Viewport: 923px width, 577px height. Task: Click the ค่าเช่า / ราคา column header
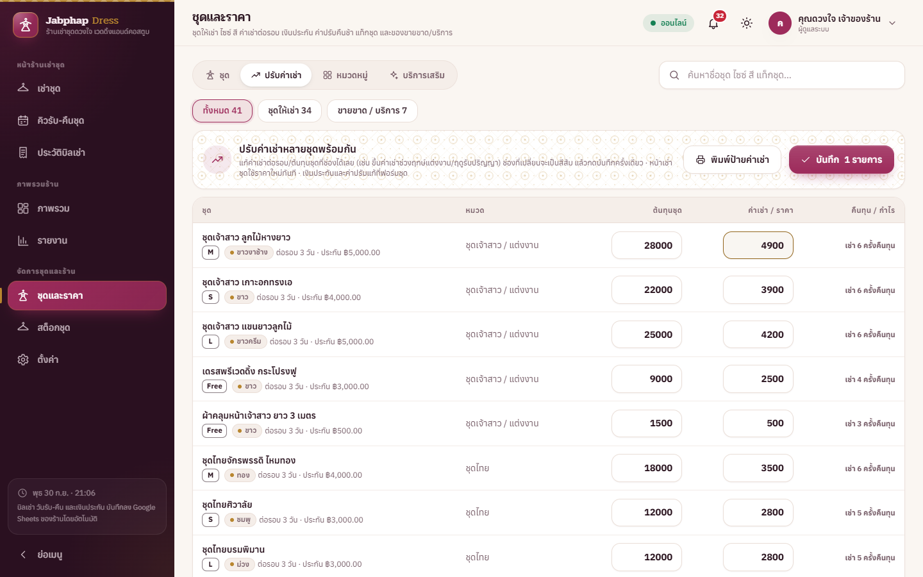(770, 210)
